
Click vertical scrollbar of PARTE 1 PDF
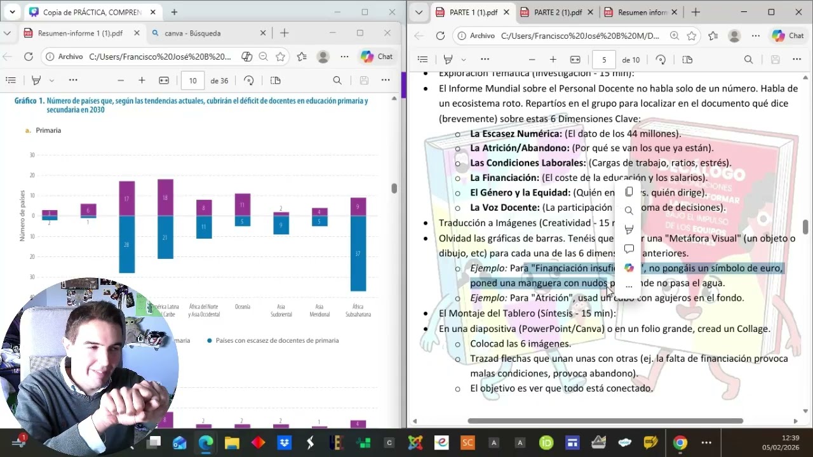[806, 227]
